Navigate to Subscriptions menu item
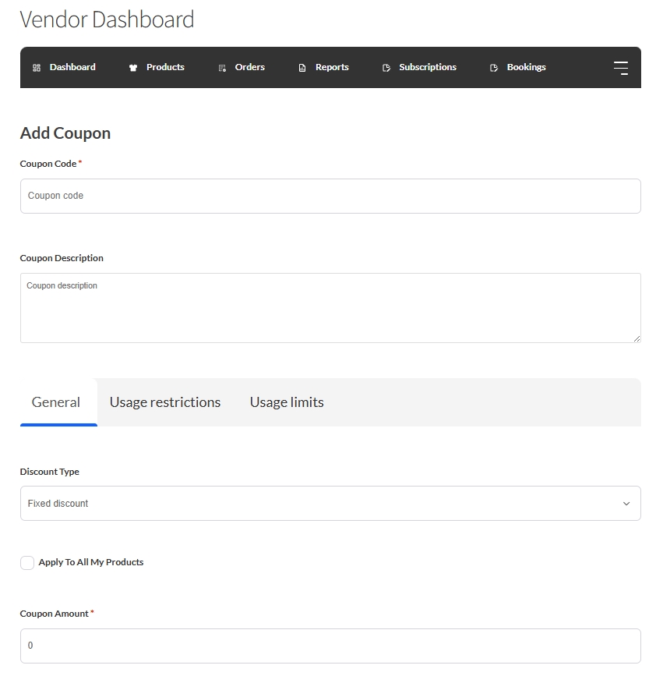Screen dimensions: 656x683 tap(428, 67)
